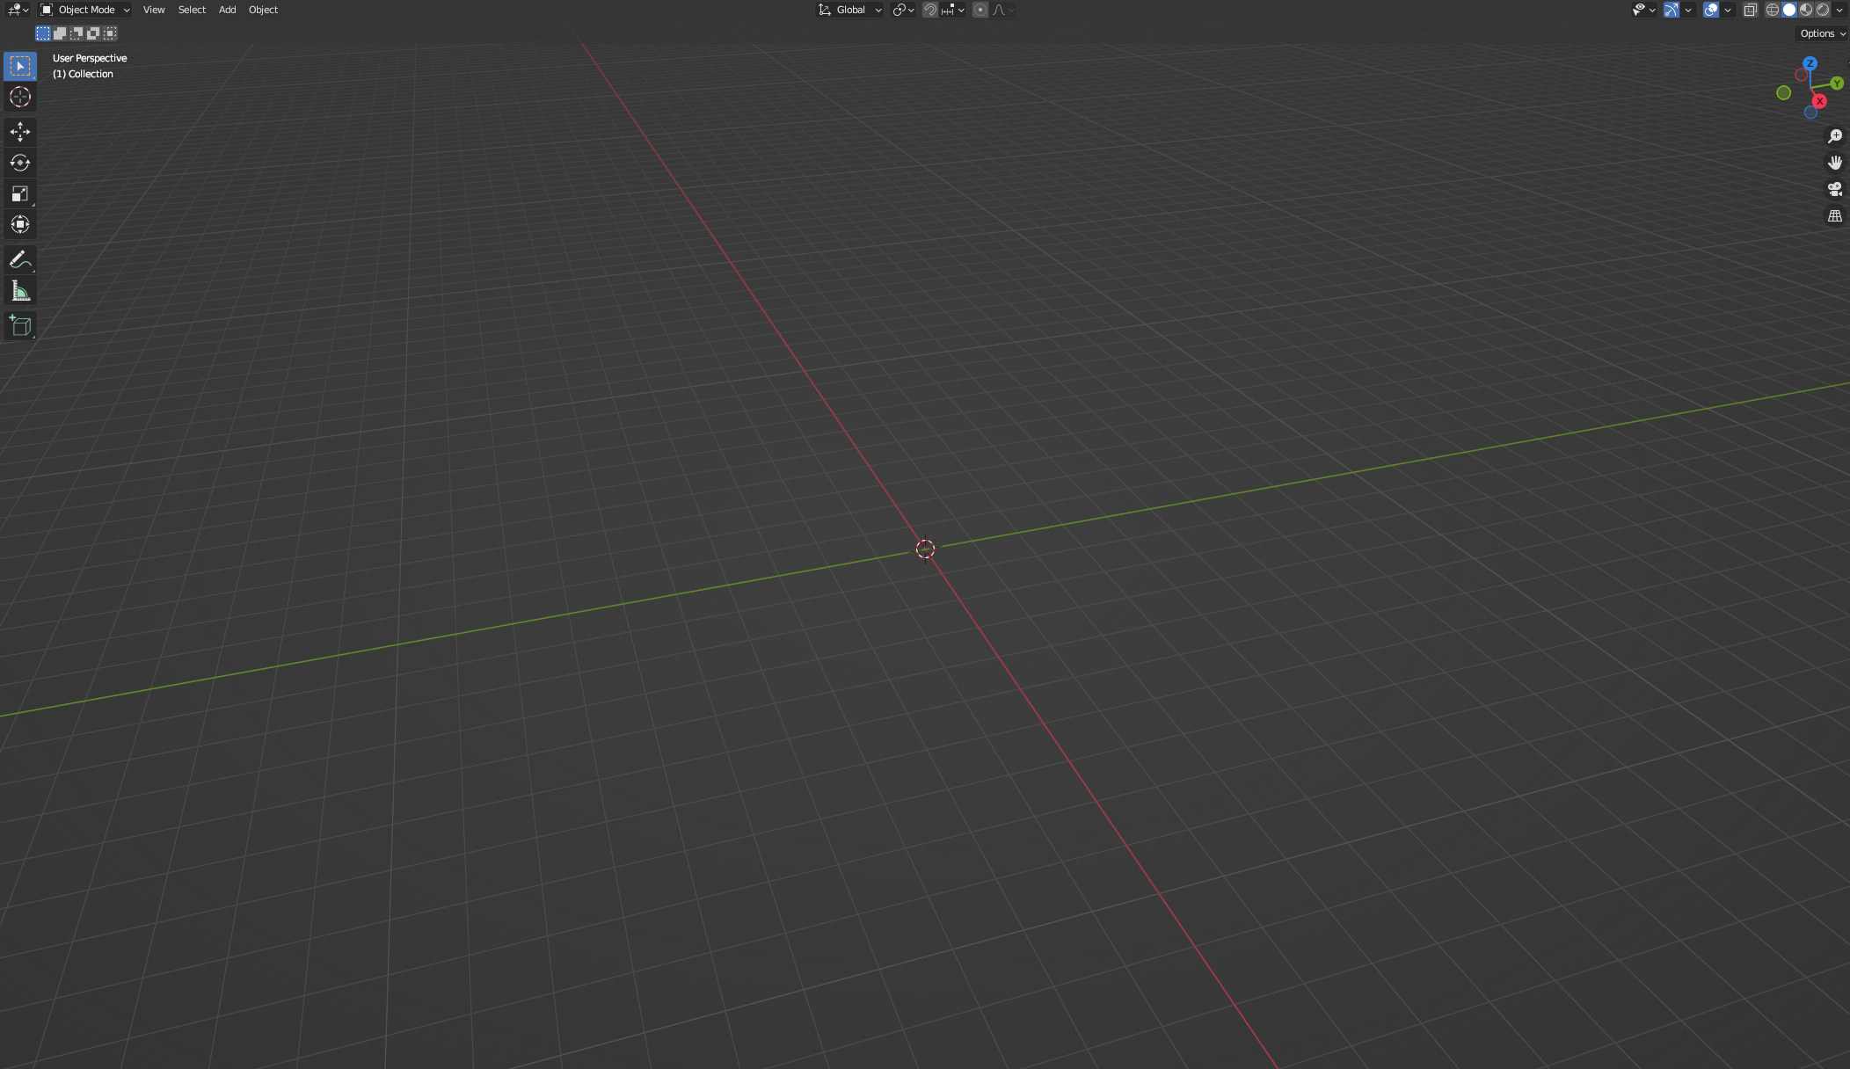Screen dimensions: 1850x1069
Task: Click the negative X red gizmo circle
Action: [x=1801, y=75]
